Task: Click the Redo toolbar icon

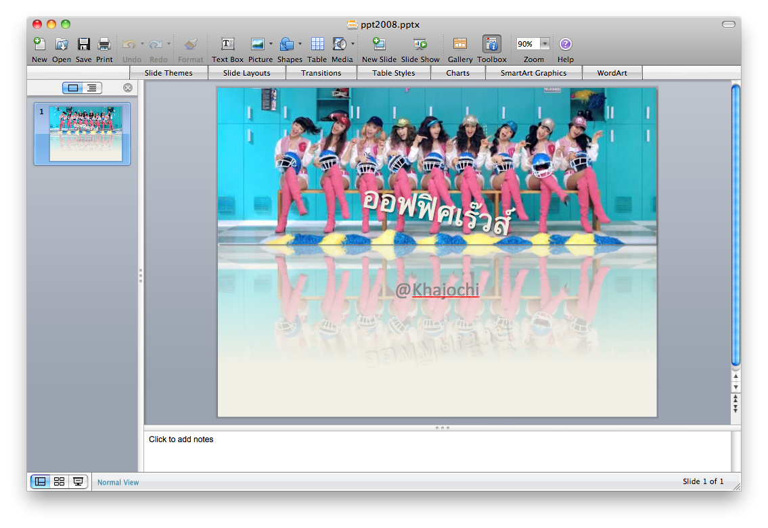Action: pos(156,44)
